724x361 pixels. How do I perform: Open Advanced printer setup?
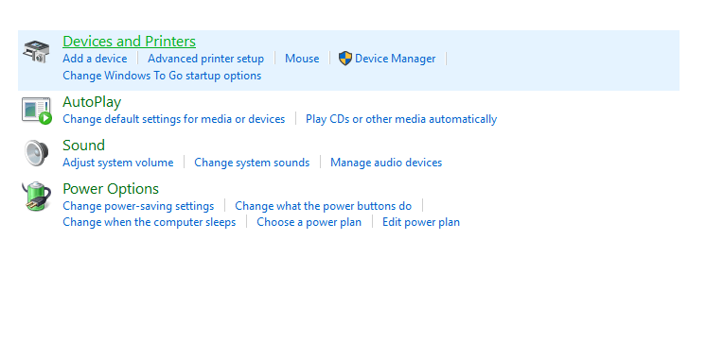pyautogui.click(x=206, y=59)
